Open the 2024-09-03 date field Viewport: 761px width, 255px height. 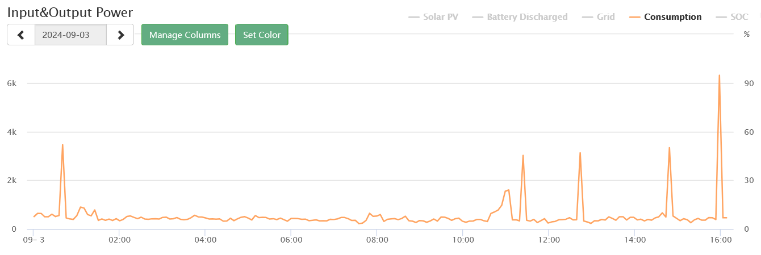pyautogui.click(x=70, y=35)
